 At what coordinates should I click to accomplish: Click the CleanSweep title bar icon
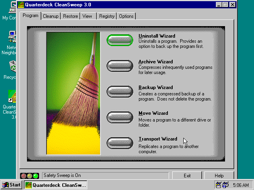click(x=21, y=5)
